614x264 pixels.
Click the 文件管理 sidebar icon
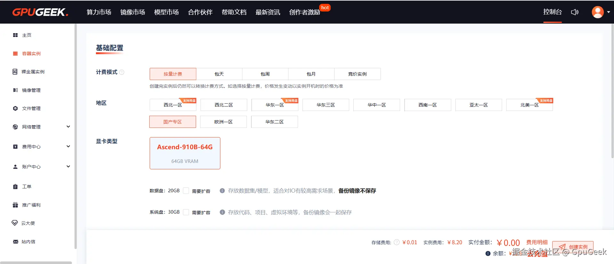(x=15, y=108)
